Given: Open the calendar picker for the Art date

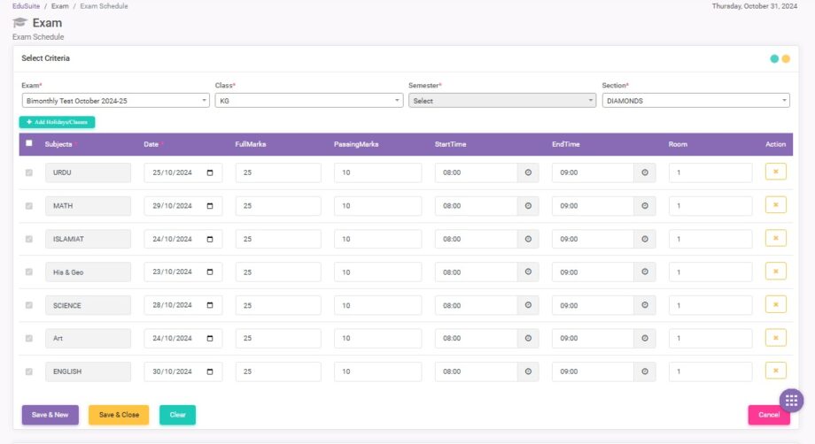Looking at the screenshot, I should coord(210,339).
